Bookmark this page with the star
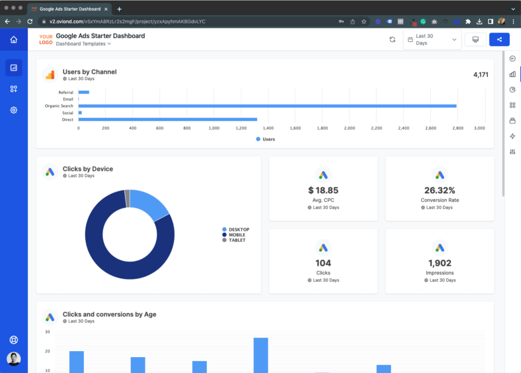This screenshot has width=521, height=373. point(364,21)
